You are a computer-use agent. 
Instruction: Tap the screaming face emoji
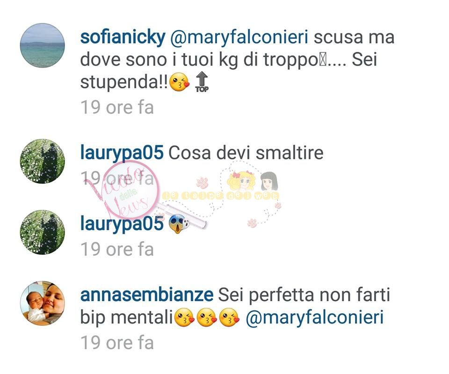click(x=179, y=224)
